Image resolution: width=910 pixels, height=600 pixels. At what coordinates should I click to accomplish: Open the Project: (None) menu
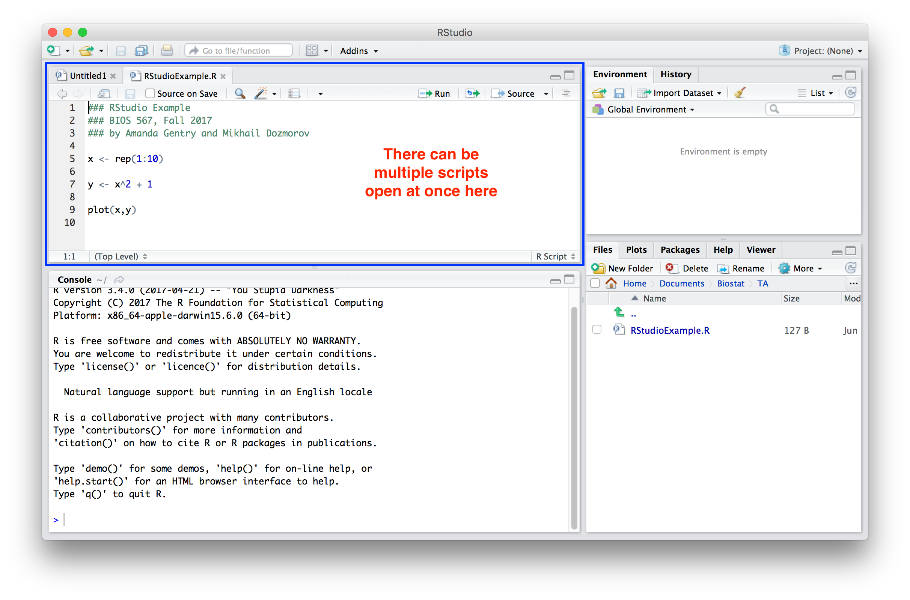(822, 51)
